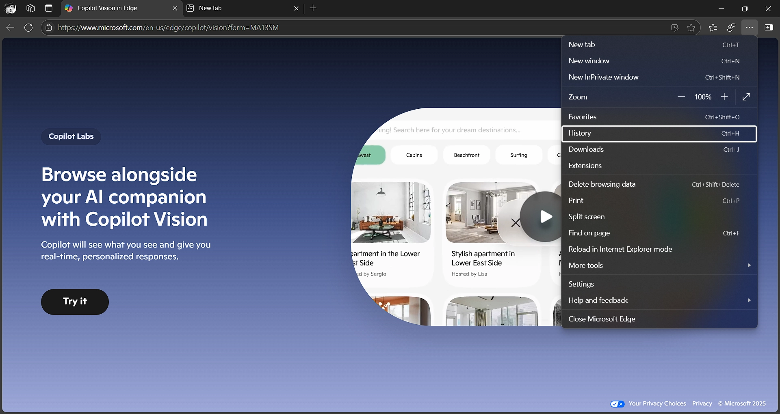780x414 pixels.
Task: Open Favorites from the menu
Action: click(x=659, y=117)
